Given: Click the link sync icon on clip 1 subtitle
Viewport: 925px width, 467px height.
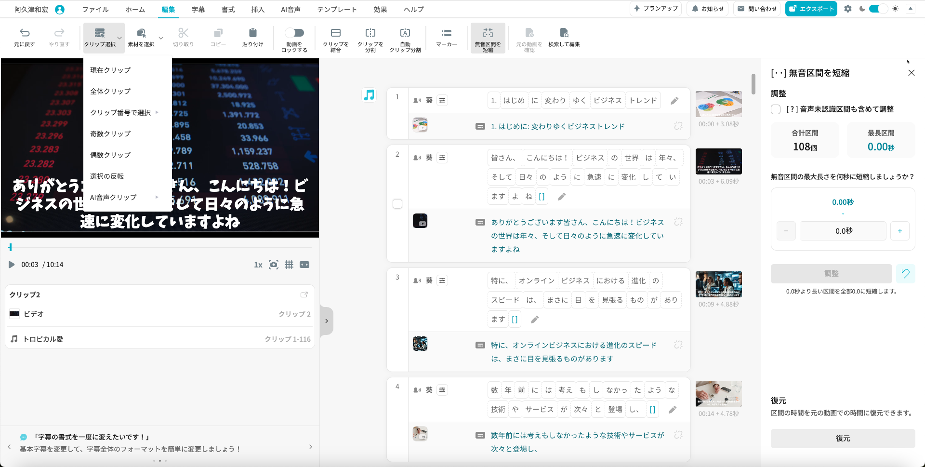Looking at the screenshot, I should pyautogui.click(x=678, y=126).
